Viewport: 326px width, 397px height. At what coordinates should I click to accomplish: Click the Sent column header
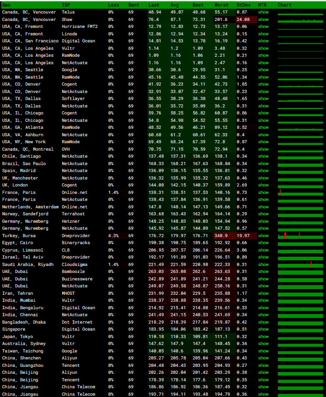134,5
